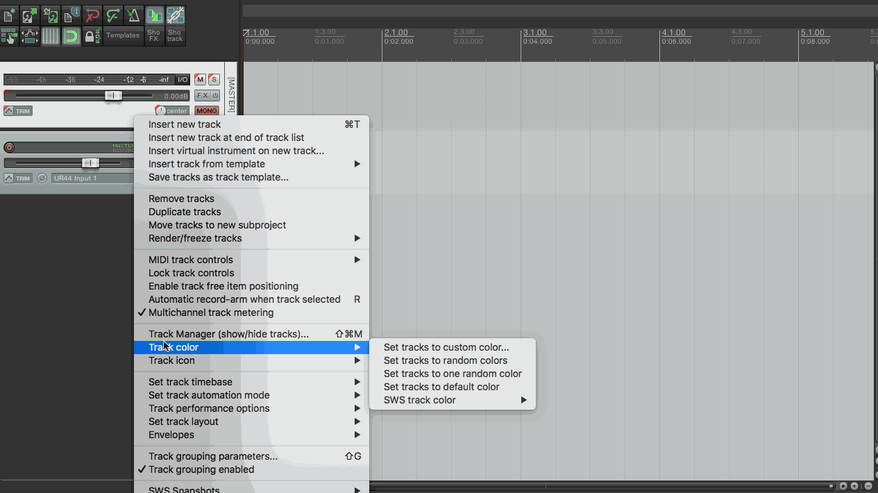This screenshot has width=878, height=493.
Task: Click the master track FX button
Action: (x=202, y=96)
